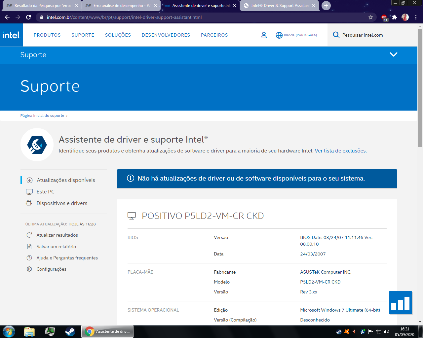
Task: Click the Chrome taskbar button Assistente de driv...
Action: (x=107, y=331)
